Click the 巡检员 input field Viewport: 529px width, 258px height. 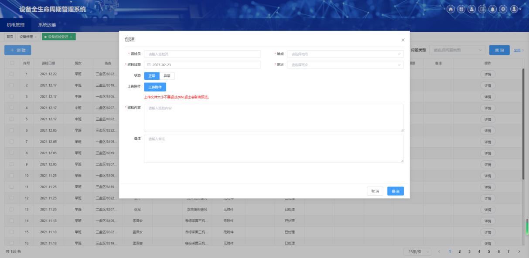(x=202, y=54)
